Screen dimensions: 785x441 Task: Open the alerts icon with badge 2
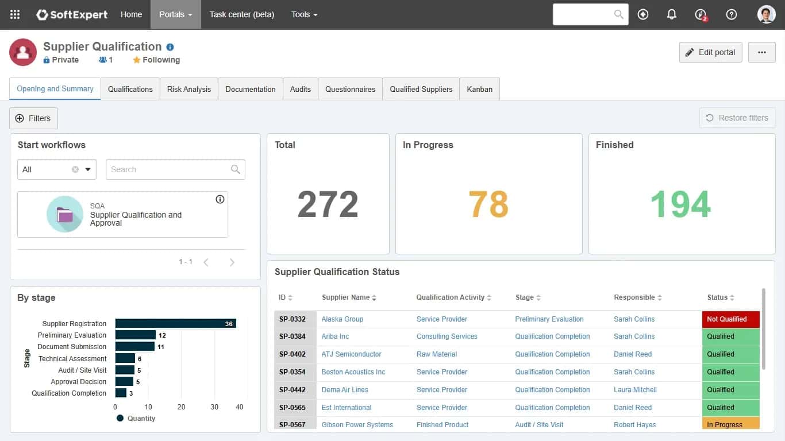[x=701, y=15]
